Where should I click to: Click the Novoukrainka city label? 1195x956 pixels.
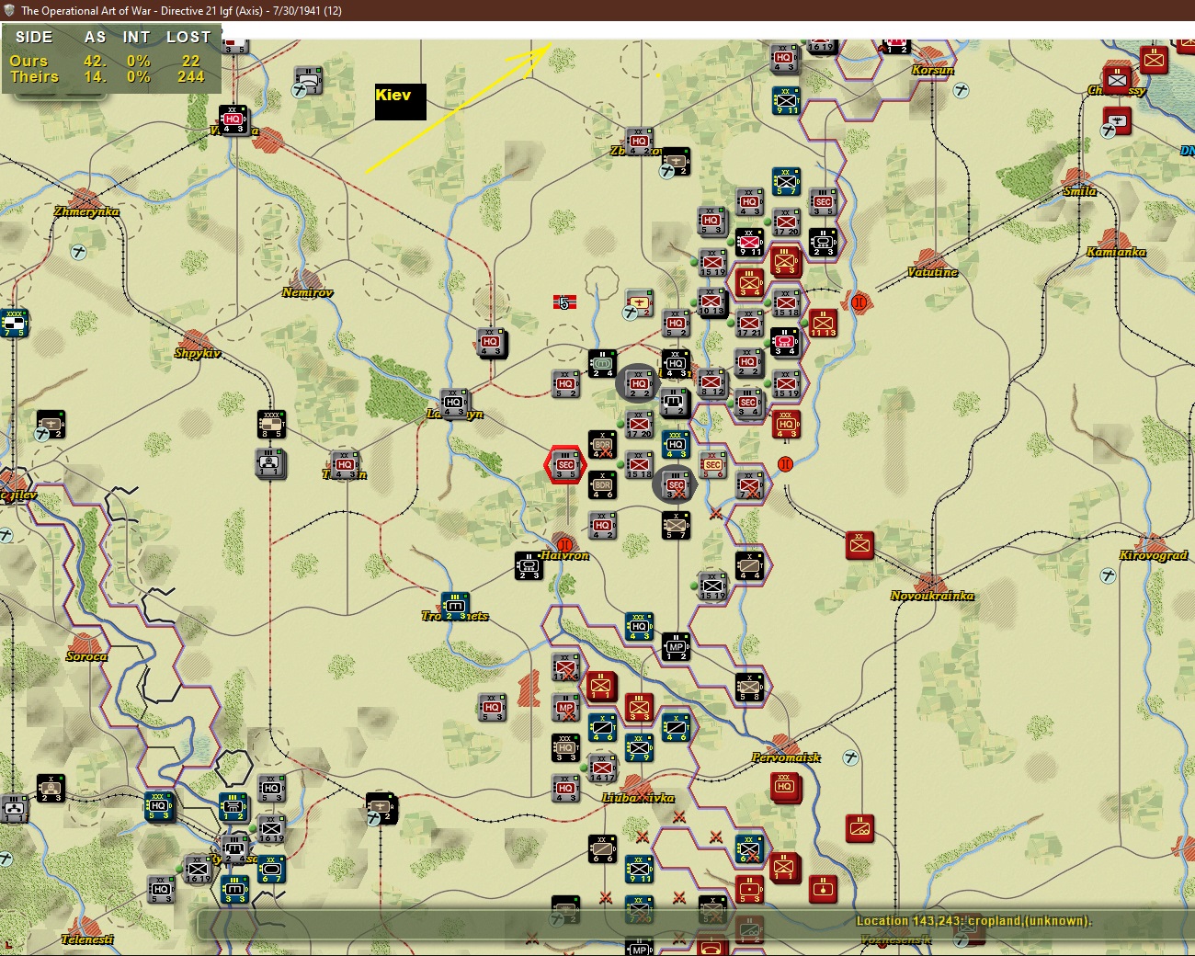point(932,596)
